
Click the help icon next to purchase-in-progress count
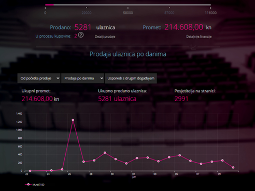81,35
